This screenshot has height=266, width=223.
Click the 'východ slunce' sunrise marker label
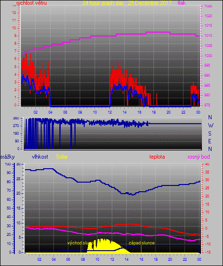80,243
